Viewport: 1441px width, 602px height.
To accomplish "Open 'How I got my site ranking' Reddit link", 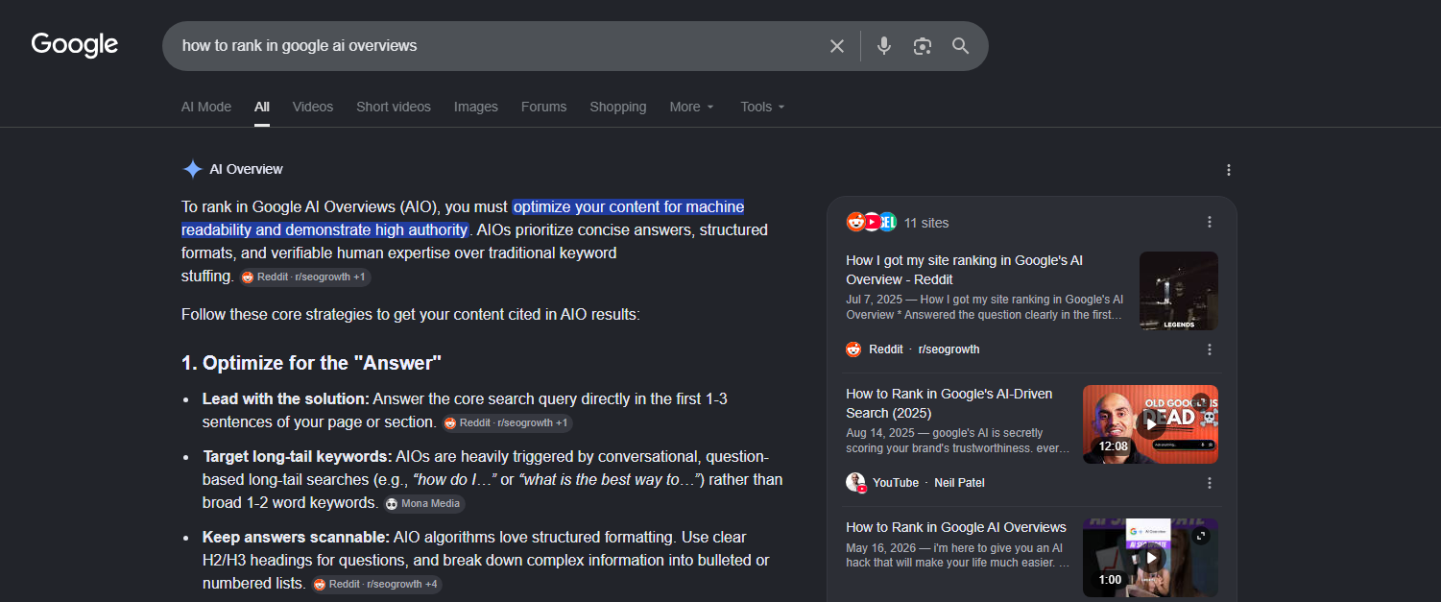I will click(x=965, y=270).
